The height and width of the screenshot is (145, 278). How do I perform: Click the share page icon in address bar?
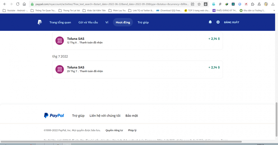192,4
